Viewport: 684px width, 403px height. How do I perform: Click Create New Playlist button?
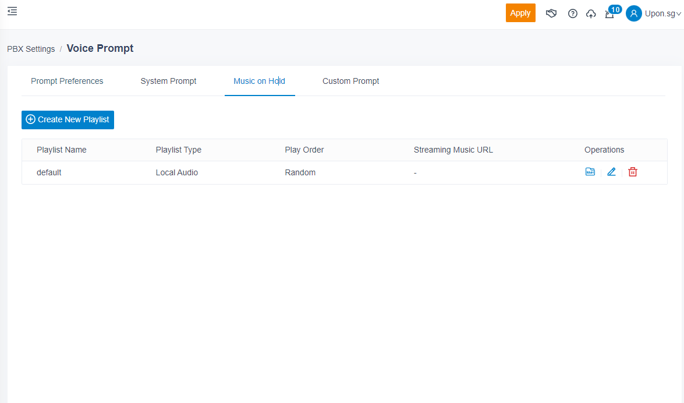click(68, 119)
